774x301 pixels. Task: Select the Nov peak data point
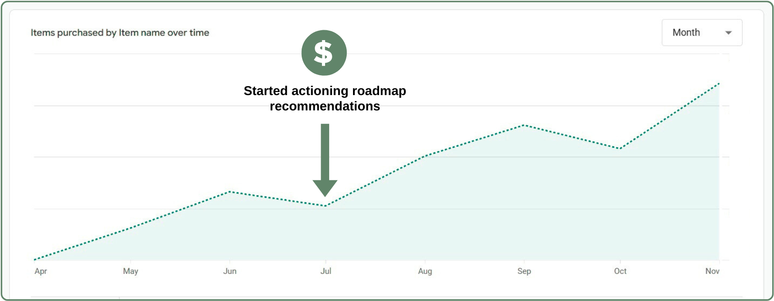click(719, 83)
